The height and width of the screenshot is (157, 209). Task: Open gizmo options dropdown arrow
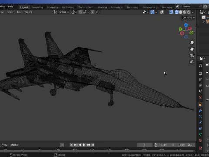click(156, 12)
